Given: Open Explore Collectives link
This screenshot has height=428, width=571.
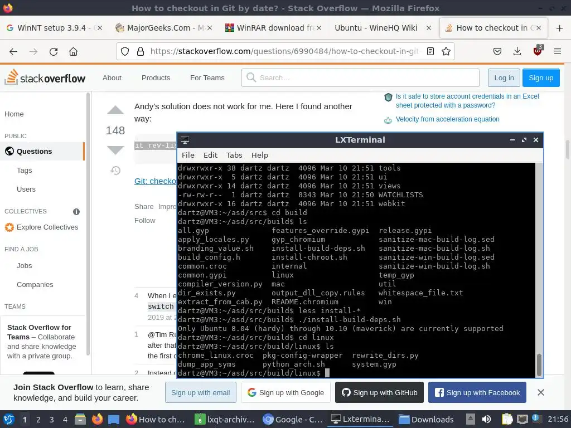Looking at the screenshot, I should point(47,227).
